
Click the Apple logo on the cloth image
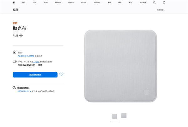(x=147, y=91)
